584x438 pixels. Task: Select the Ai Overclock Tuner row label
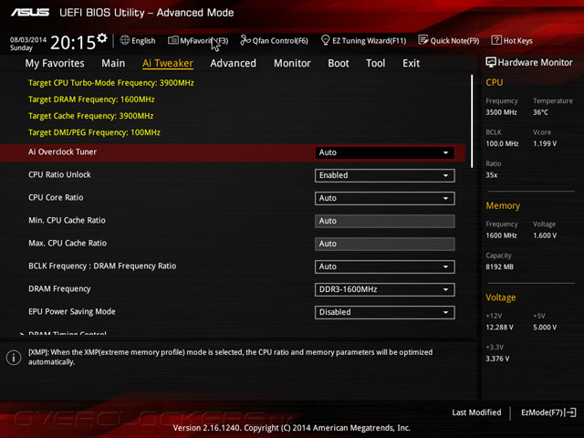coord(62,152)
